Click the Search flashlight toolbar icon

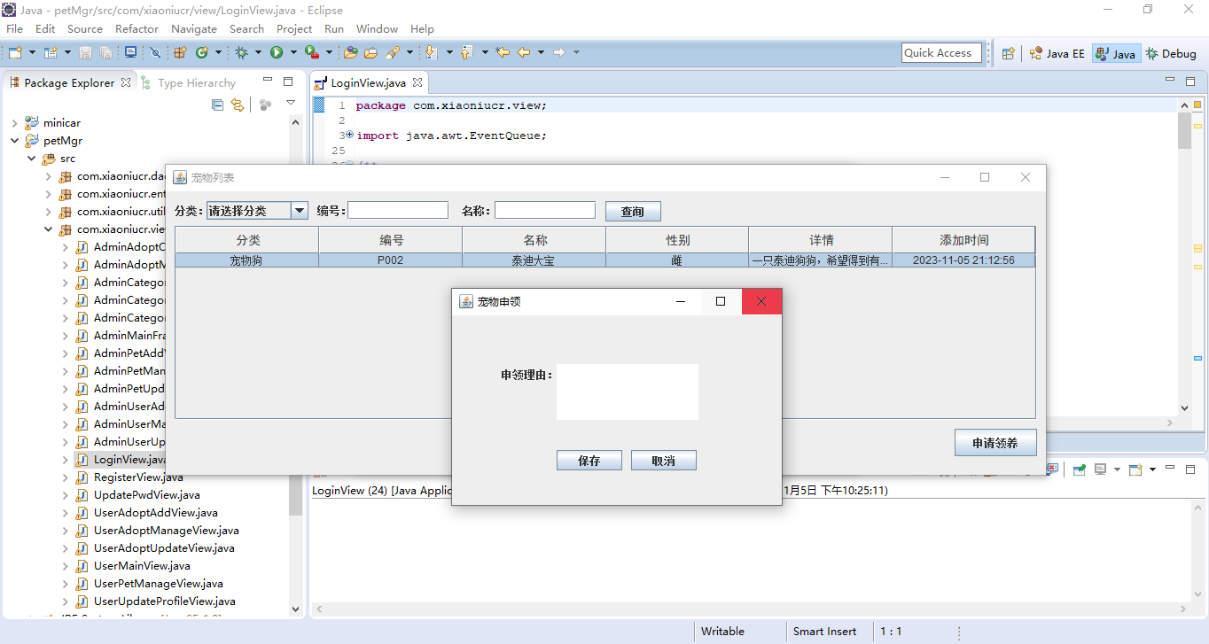click(x=392, y=52)
